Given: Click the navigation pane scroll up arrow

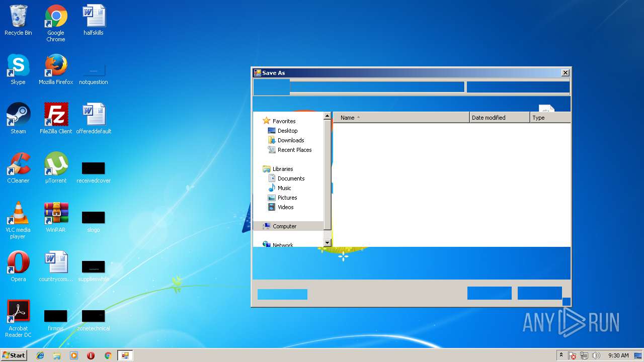Looking at the screenshot, I should pyautogui.click(x=327, y=116).
